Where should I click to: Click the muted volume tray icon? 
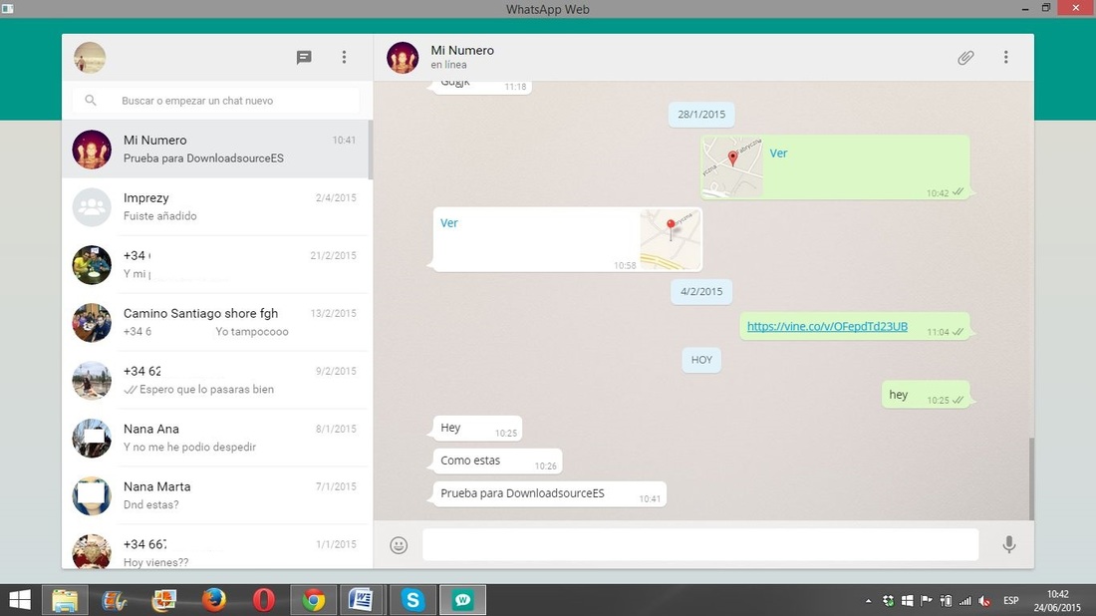984,601
